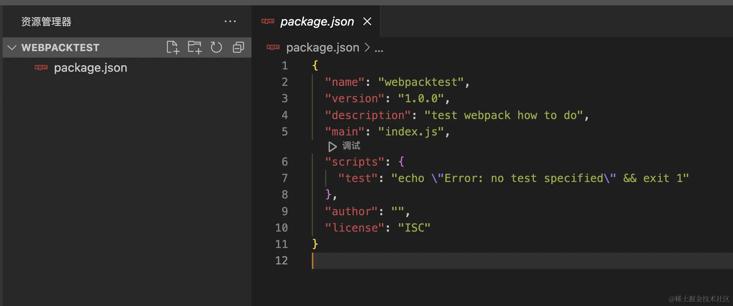Expand breadcrumb chevron after package.json

pyautogui.click(x=367, y=47)
